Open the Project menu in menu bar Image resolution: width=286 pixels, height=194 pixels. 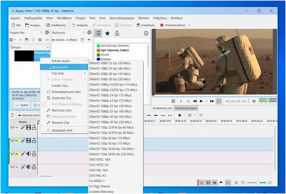80,18
